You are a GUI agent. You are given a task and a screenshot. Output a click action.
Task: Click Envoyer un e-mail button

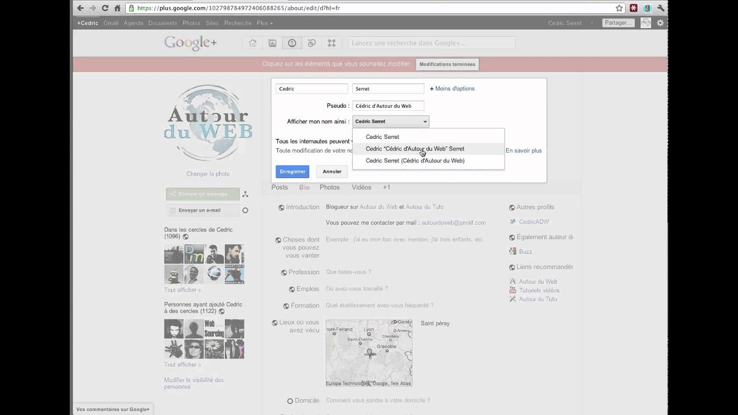click(x=202, y=210)
